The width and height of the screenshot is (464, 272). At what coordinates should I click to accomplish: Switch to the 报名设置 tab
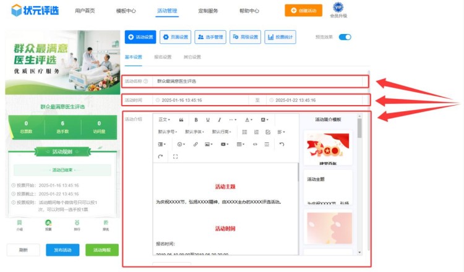[x=163, y=57]
